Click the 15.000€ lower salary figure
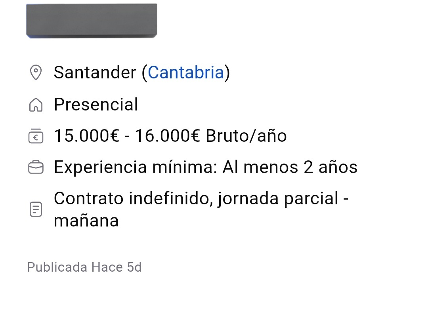Screen dimensions: 428x316 86,136
